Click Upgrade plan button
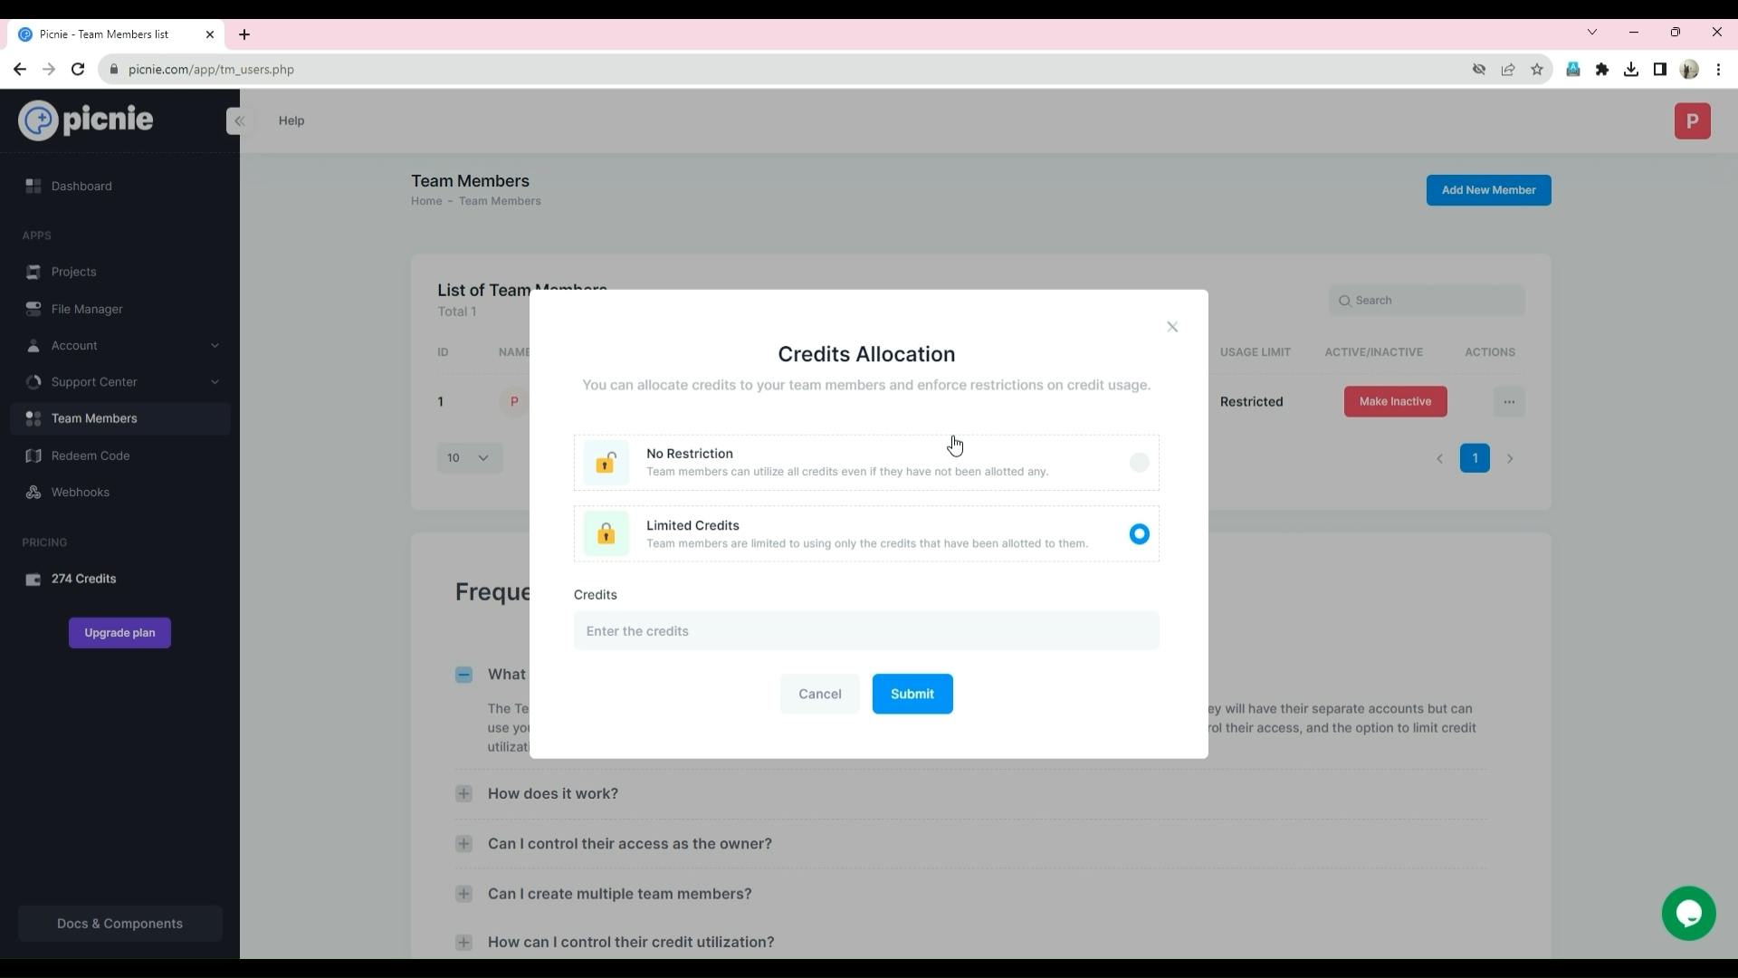 tap(119, 632)
